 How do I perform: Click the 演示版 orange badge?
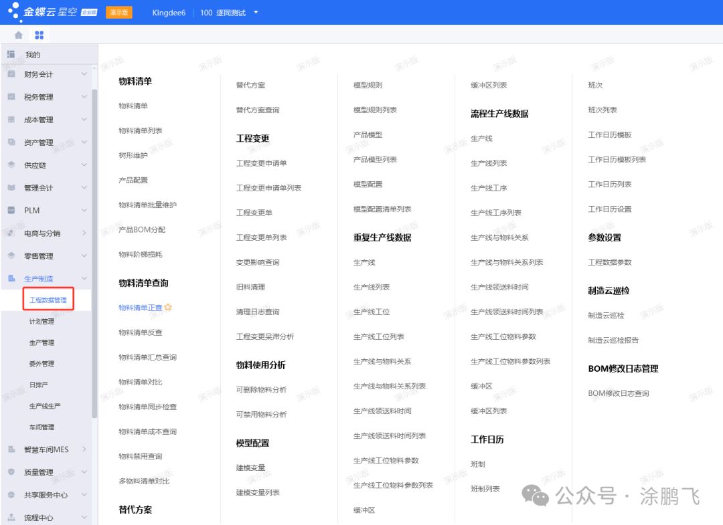[119, 13]
